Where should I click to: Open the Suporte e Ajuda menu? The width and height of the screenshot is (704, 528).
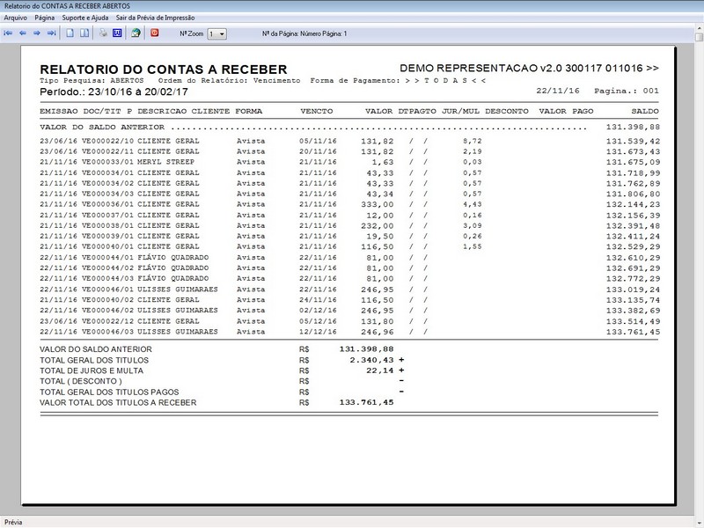click(x=85, y=18)
